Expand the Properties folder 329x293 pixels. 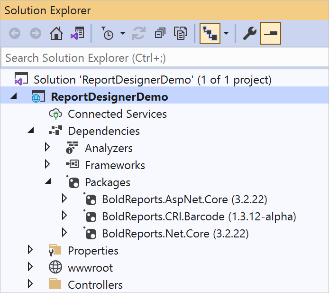click(x=30, y=250)
